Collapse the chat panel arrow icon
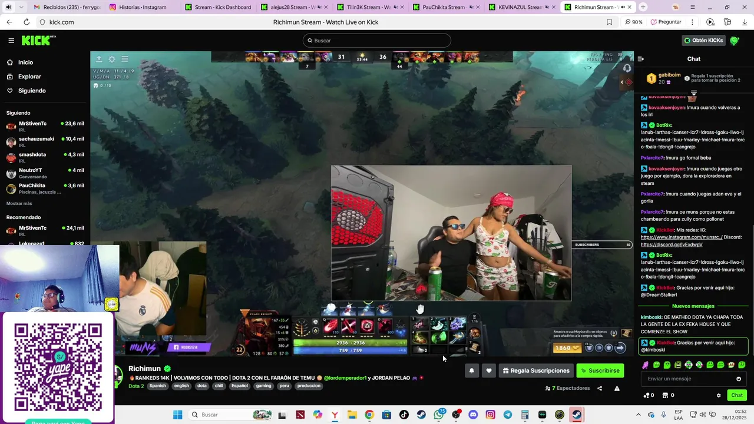 tap(641, 59)
